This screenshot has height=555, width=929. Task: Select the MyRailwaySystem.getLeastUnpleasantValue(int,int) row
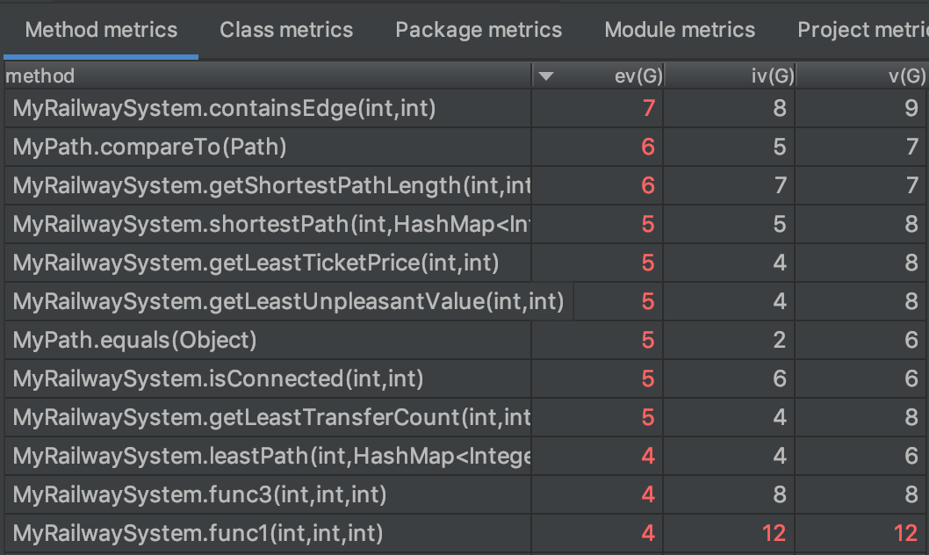coord(288,301)
